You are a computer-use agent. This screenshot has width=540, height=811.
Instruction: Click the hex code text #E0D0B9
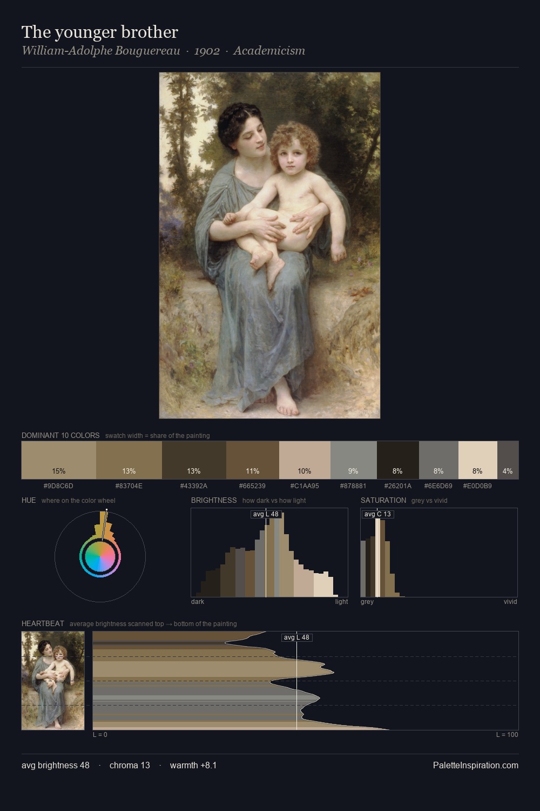478,486
